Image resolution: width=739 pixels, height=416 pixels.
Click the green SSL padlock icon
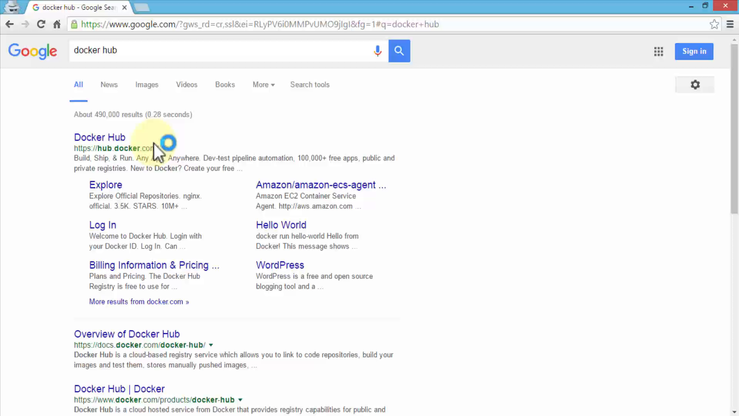[74, 24]
